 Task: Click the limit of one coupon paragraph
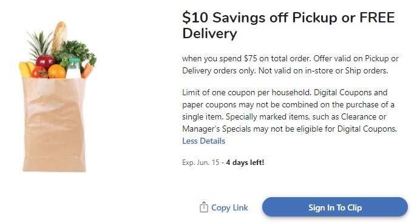pyautogui.click(x=290, y=110)
